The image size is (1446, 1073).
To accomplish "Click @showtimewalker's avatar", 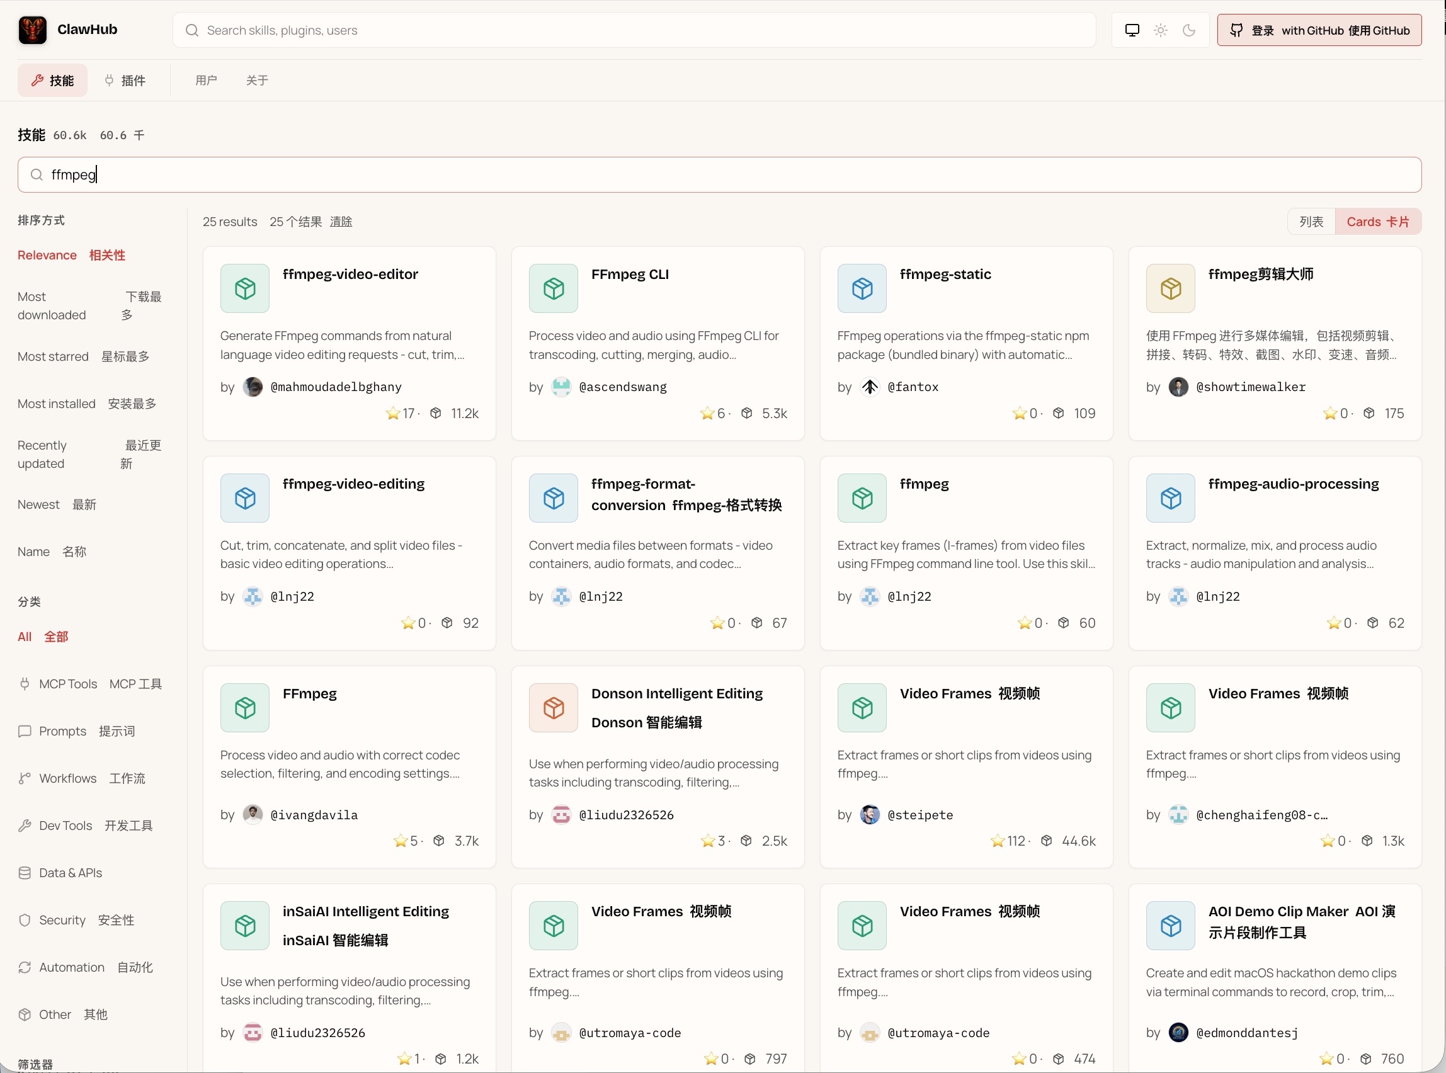I will click(1178, 387).
